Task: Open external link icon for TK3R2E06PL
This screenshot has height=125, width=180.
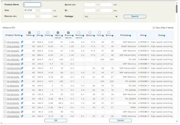Action: 22,85
